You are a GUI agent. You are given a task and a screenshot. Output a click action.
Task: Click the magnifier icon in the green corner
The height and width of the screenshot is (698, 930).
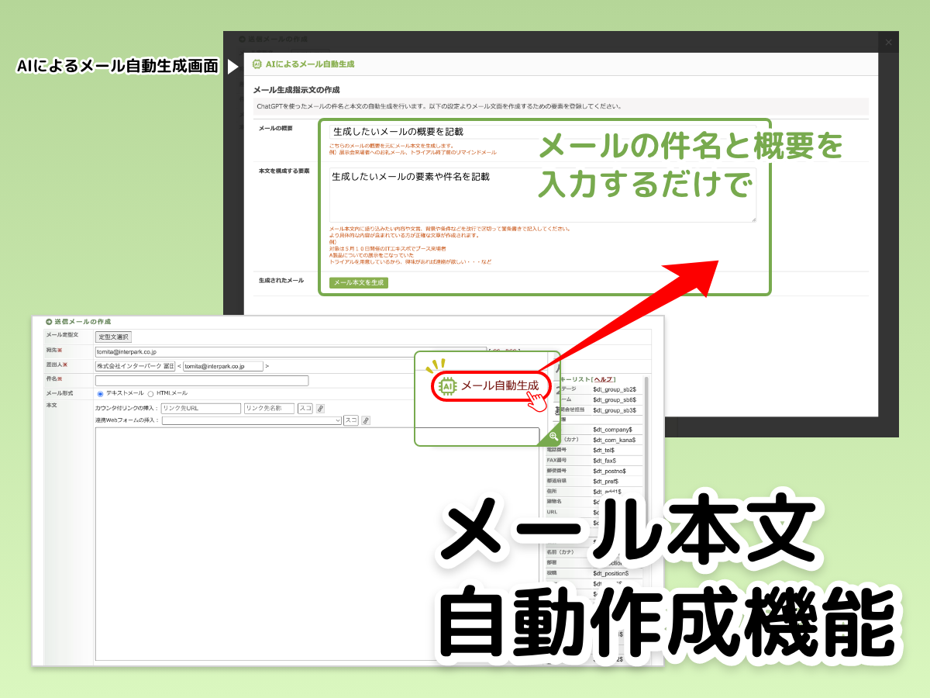552,437
